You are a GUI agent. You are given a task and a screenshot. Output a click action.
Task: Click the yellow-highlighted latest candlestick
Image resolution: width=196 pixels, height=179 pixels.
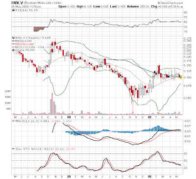181,77
